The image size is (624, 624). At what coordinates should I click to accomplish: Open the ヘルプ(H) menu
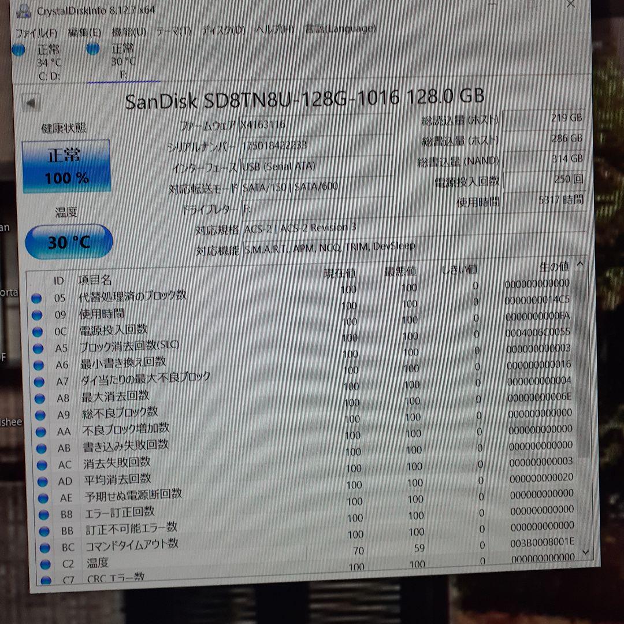pos(275,29)
